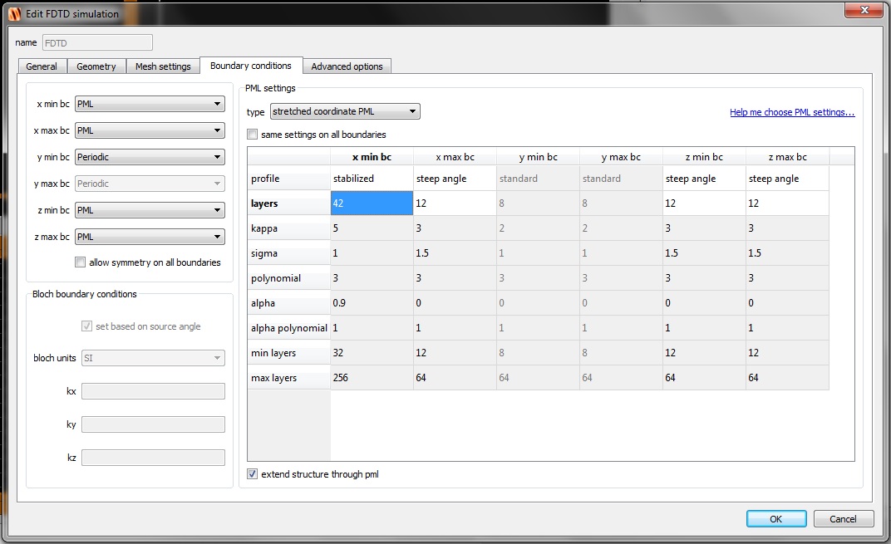Select the y min bc column header
This screenshot has width=891, height=544.
pyautogui.click(x=538, y=157)
